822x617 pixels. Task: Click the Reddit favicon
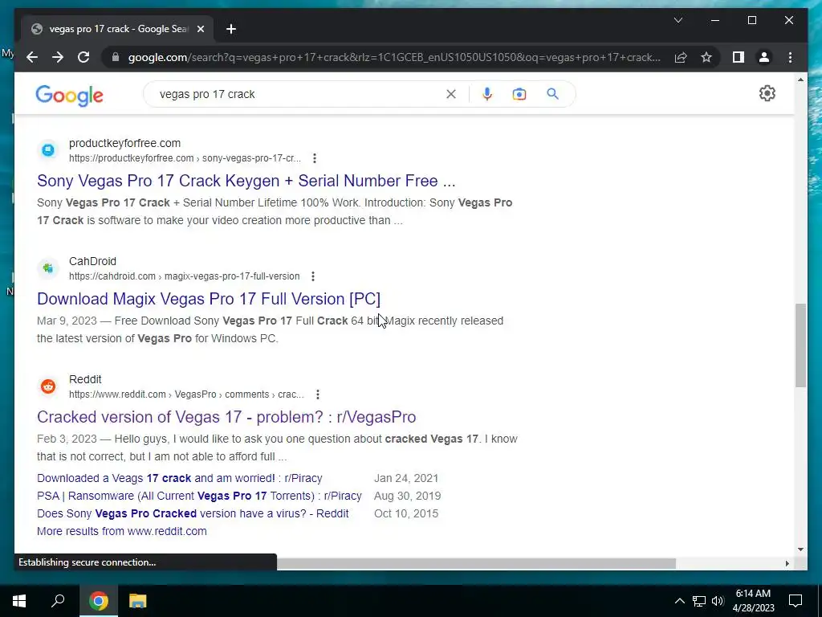coord(48,386)
